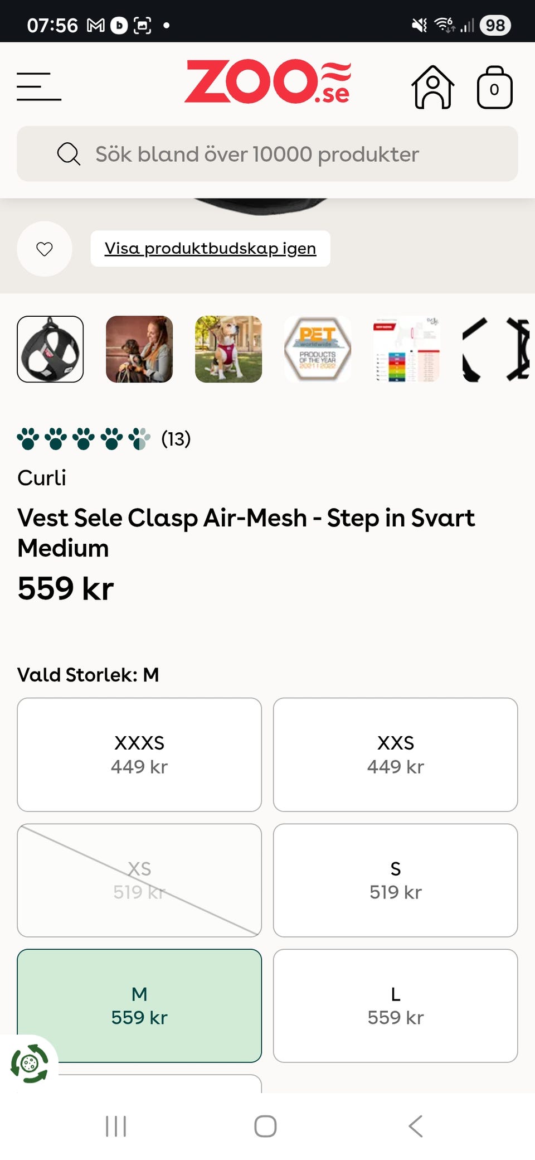Choose size L for 559 kr
The image size is (535, 1160).
click(x=395, y=1006)
